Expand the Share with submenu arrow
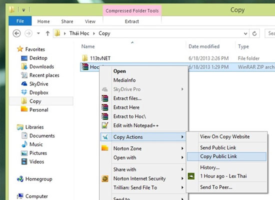This screenshot has height=200, width=275. pos(182,169)
